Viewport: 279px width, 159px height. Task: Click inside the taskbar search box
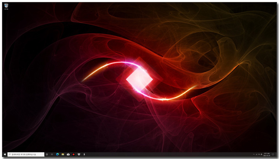tap(26, 154)
